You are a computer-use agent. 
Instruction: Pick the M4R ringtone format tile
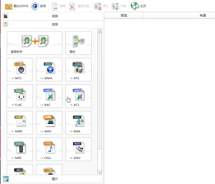point(20,149)
